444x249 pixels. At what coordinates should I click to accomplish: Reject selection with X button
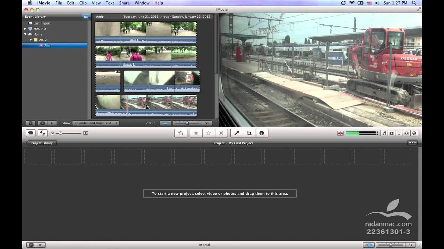221,133
